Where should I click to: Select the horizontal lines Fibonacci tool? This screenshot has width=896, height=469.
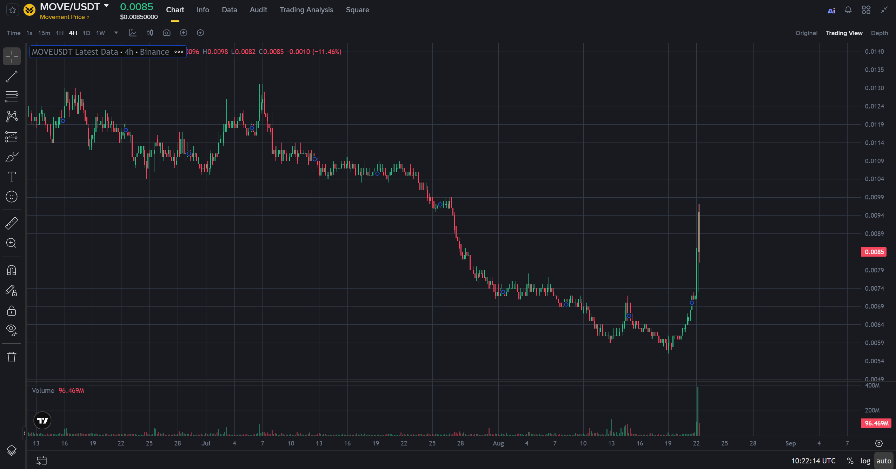[12, 97]
